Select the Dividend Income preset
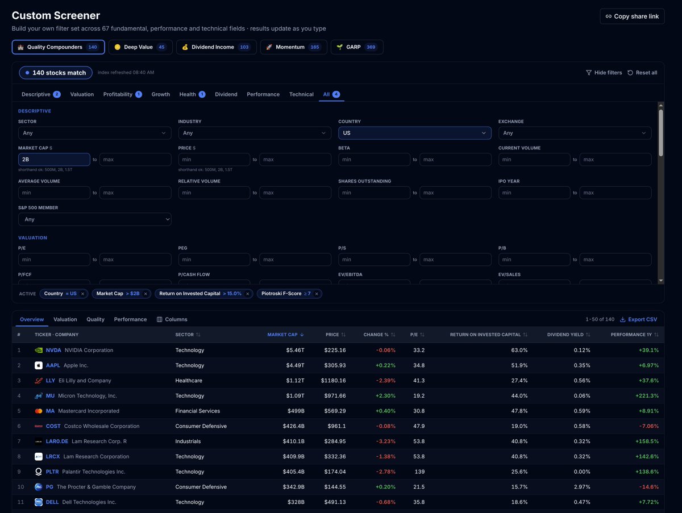This screenshot has height=513, width=682. (x=216, y=47)
